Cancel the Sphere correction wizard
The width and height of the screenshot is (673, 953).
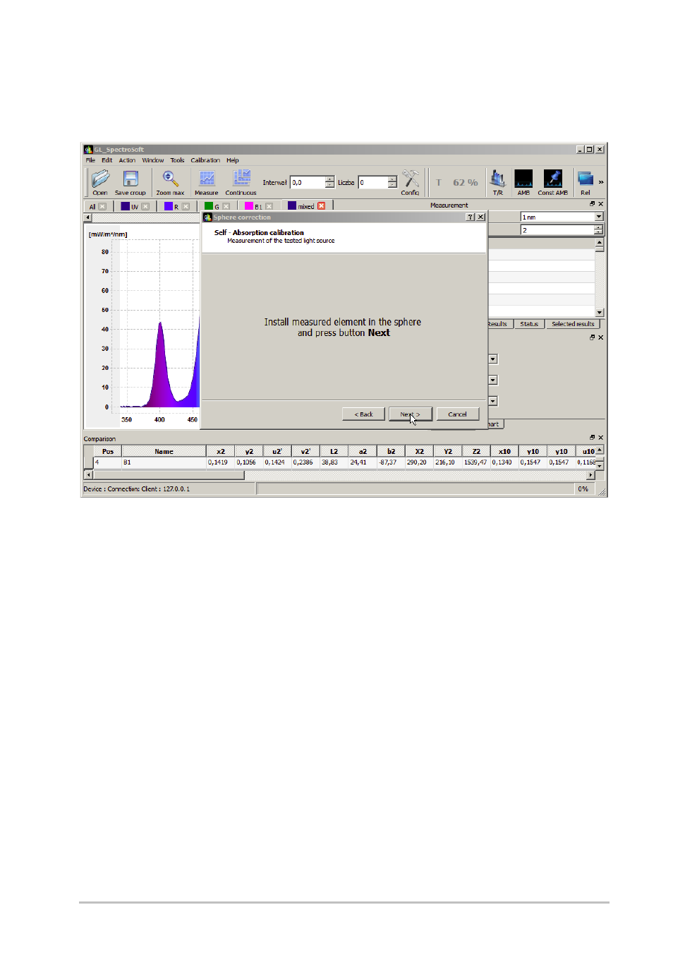click(457, 414)
